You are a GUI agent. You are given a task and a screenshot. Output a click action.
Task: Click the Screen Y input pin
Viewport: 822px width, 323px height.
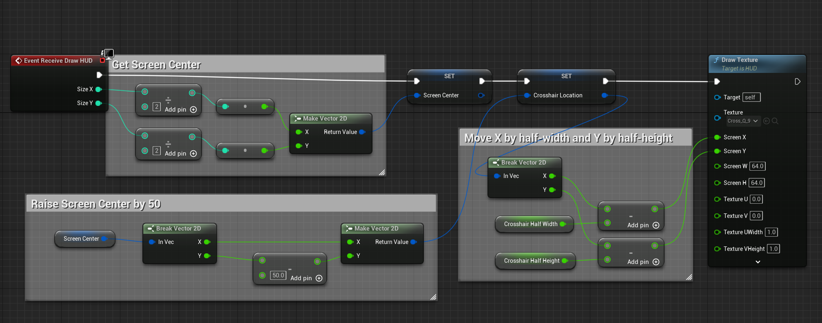(717, 151)
